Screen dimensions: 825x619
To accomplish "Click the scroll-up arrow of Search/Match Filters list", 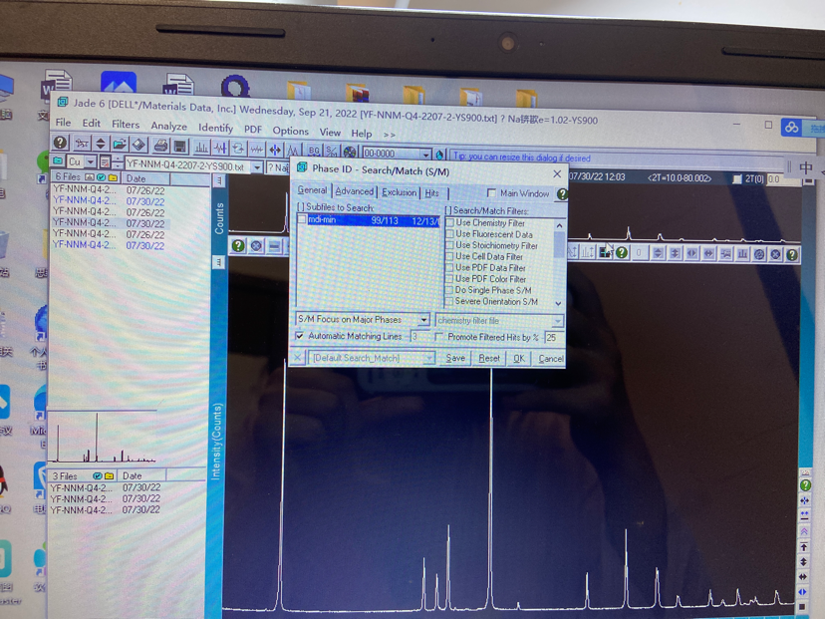I will (559, 226).
